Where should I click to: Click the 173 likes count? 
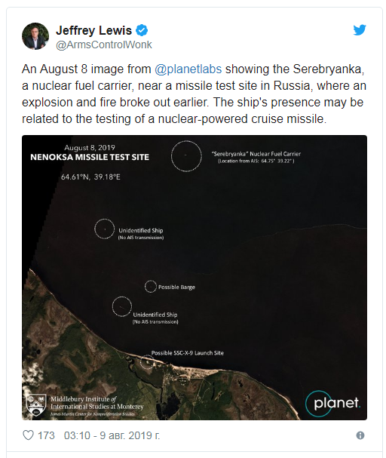click(46, 435)
